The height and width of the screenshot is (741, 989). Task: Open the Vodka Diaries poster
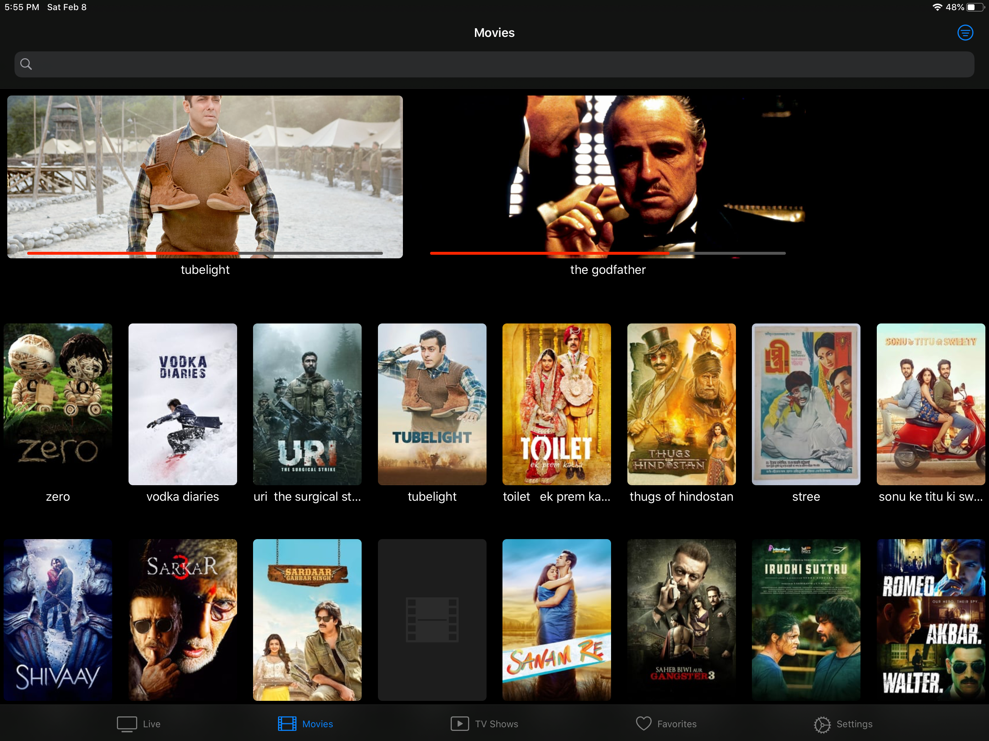click(182, 404)
